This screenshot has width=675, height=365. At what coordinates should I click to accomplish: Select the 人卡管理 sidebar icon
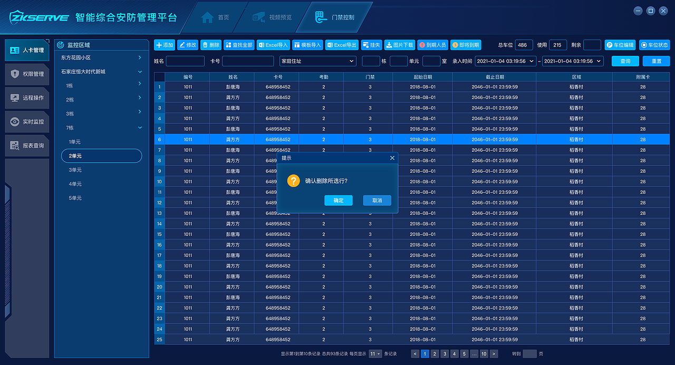point(26,50)
